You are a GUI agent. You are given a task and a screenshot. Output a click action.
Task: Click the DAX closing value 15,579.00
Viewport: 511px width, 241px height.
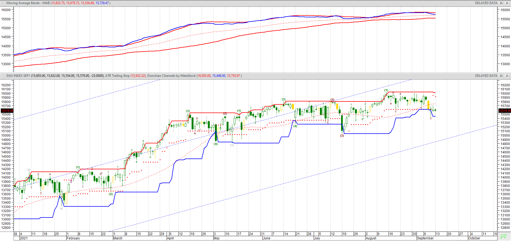[x=82, y=76]
